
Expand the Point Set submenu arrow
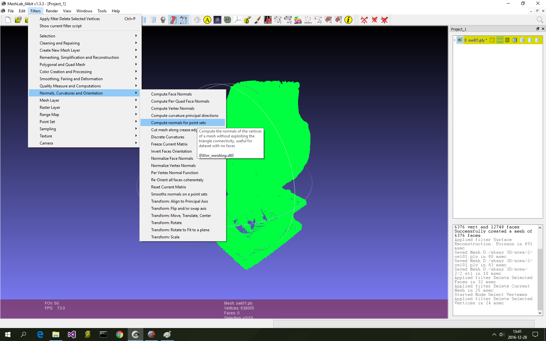pos(136,121)
